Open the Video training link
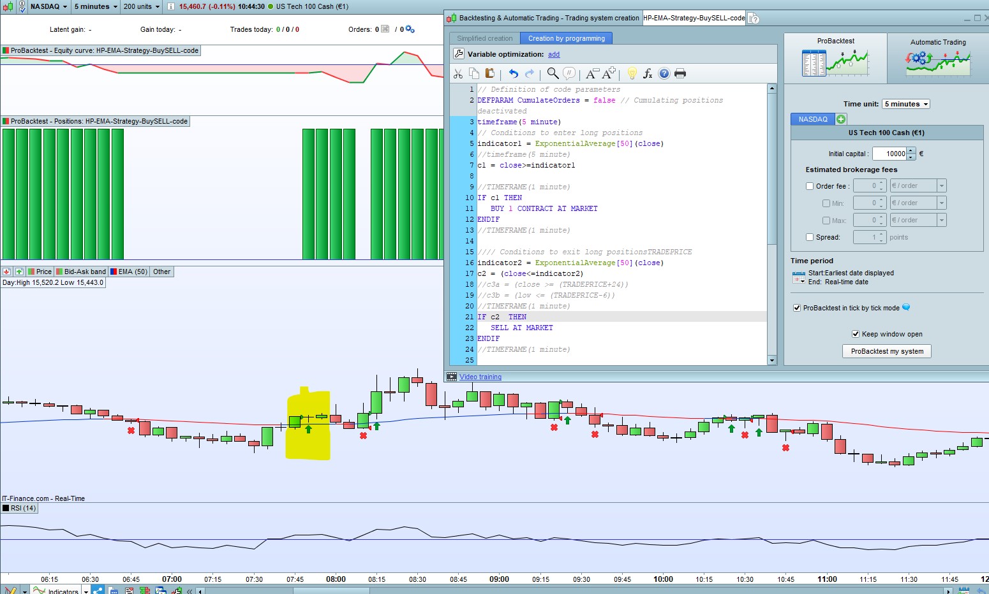This screenshot has height=594, width=989. [x=480, y=377]
